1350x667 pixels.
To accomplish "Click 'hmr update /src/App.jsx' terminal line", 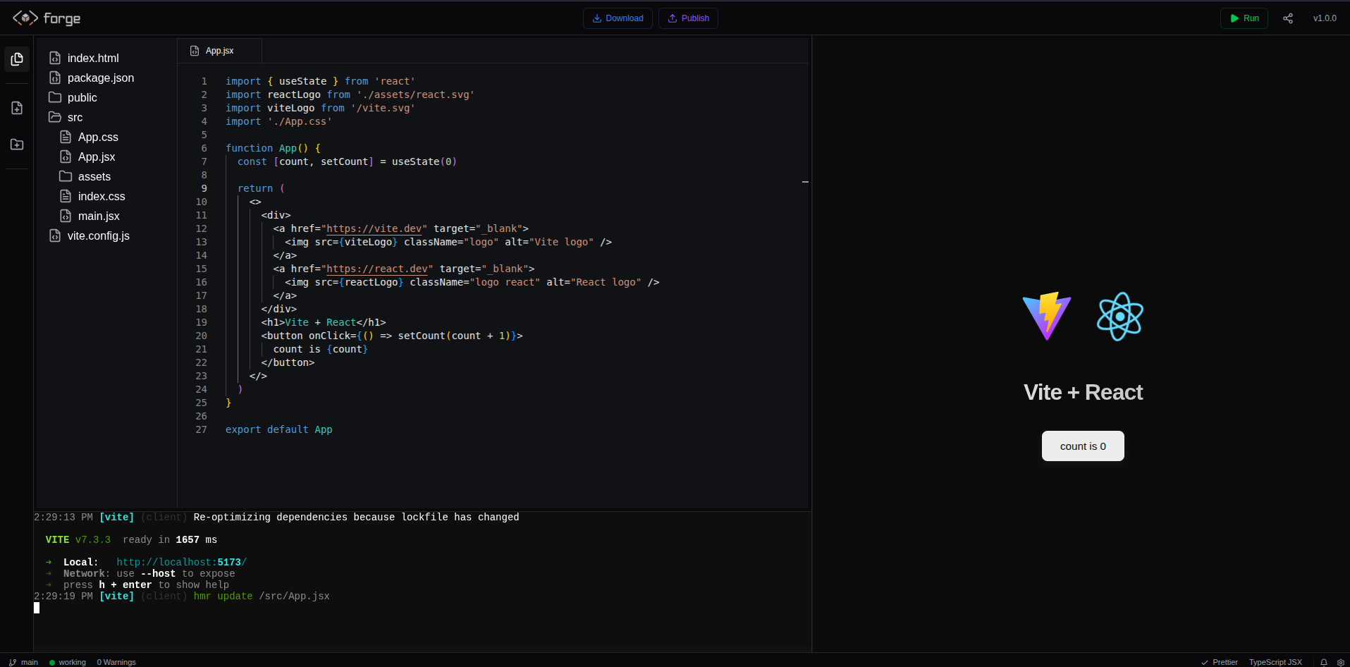I will [x=262, y=596].
